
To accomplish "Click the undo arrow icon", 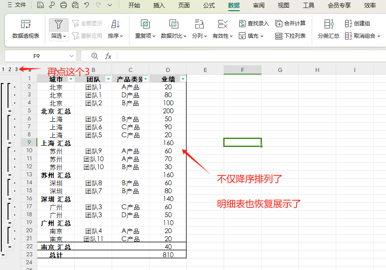I will pyautogui.click(x=87, y=5).
